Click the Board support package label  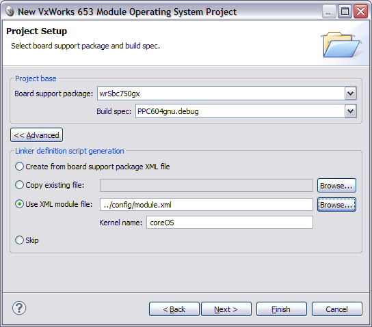coord(53,94)
